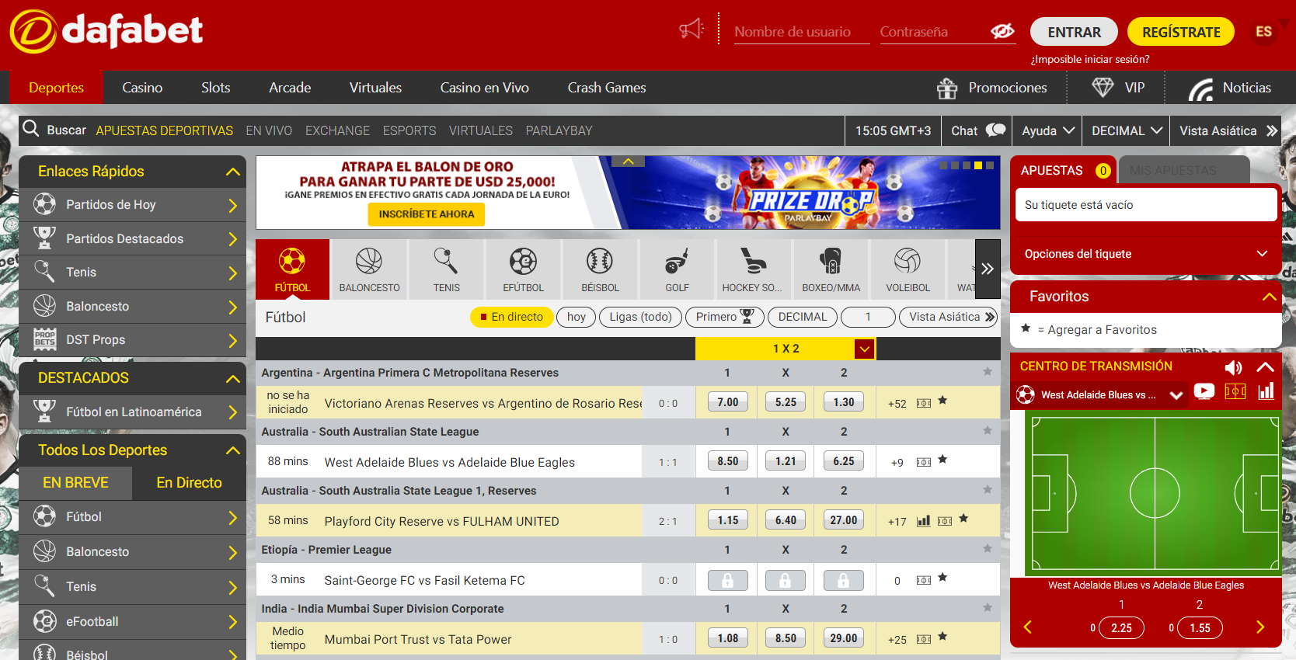Favorite Saint-George FC vs Fasil Ketema star
The height and width of the screenshot is (660, 1296).
coord(942,578)
